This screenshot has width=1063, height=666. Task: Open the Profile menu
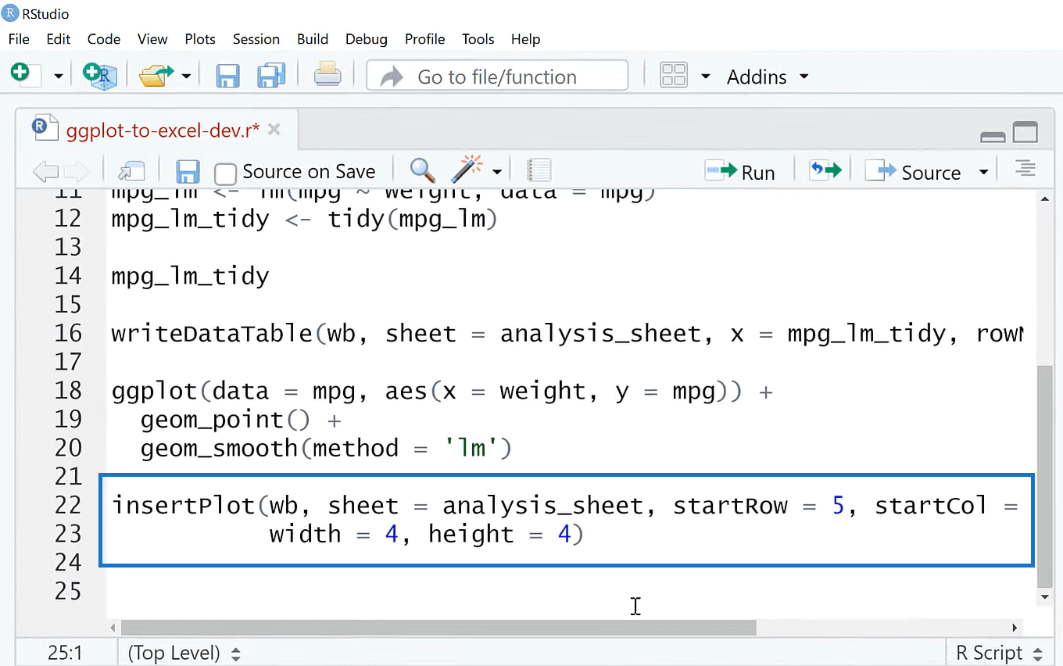(425, 39)
